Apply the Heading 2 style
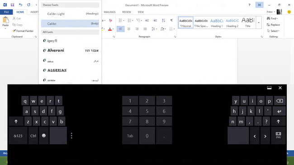 (x=232, y=23)
